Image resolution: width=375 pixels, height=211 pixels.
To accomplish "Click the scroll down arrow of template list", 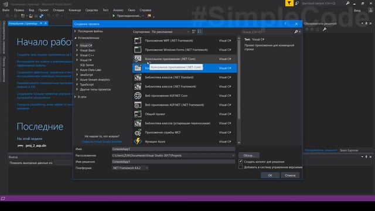I will 238,142.
